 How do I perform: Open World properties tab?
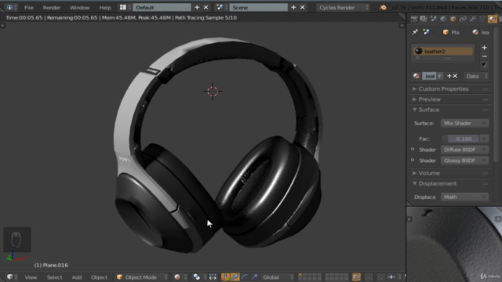[443, 19]
